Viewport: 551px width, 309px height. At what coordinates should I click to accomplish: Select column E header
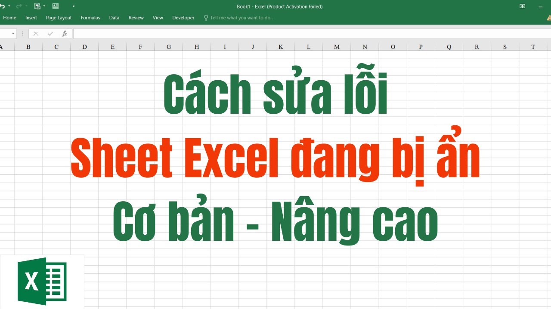click(x=112, y=47)
